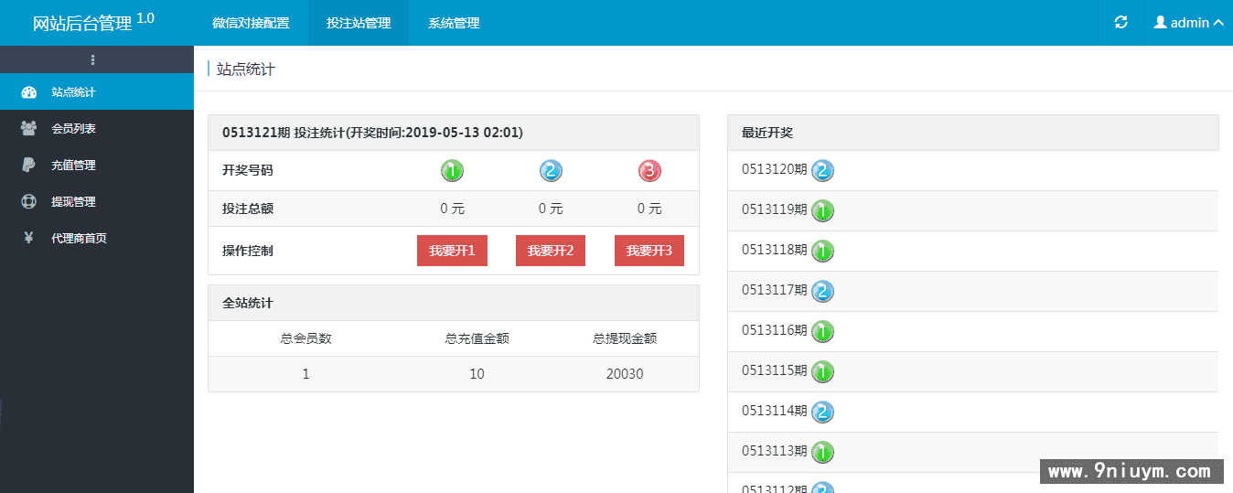Screen dimensions: 1233x493
Task: Click red number 3 ball in 开奖号码 row
Action: (649, 170)
